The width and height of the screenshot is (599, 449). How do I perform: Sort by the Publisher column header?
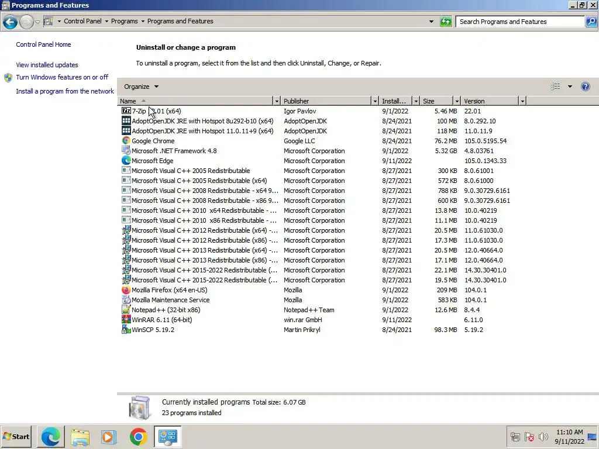[326, 101]
